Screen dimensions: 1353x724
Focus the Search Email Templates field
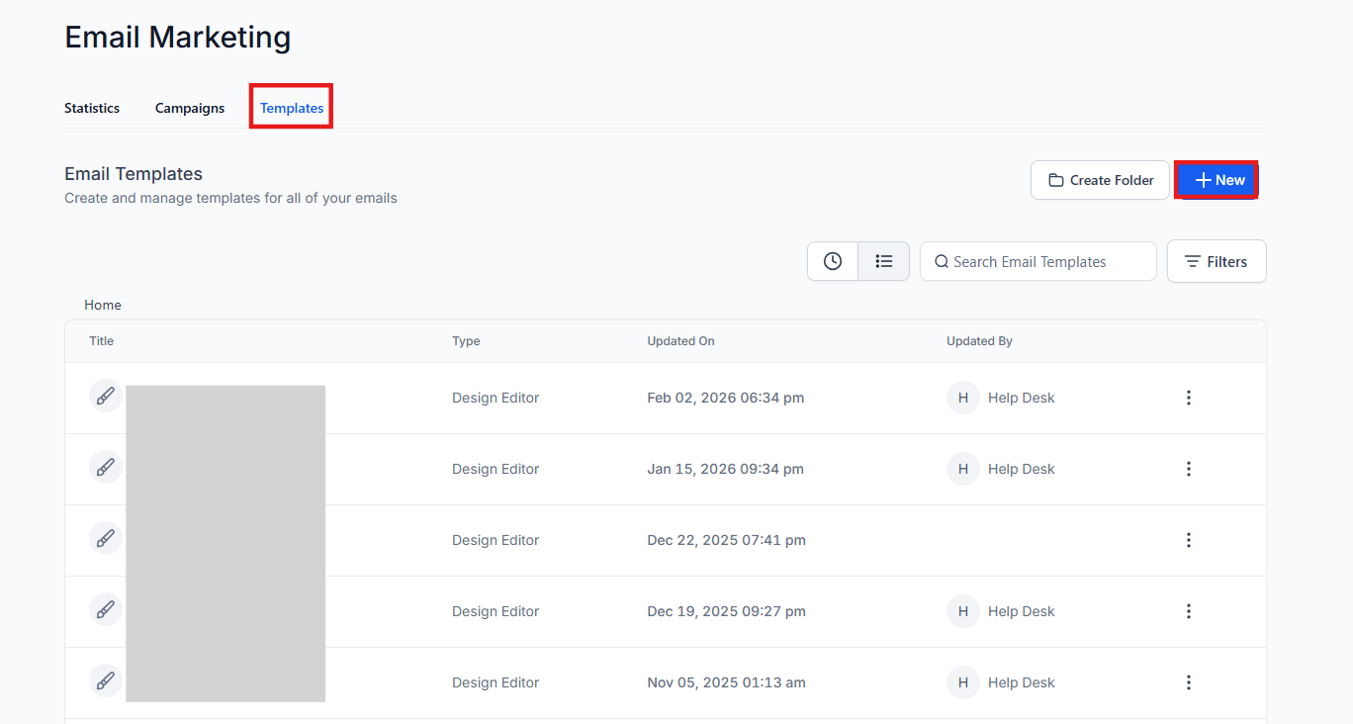(x=1038, y=261)
